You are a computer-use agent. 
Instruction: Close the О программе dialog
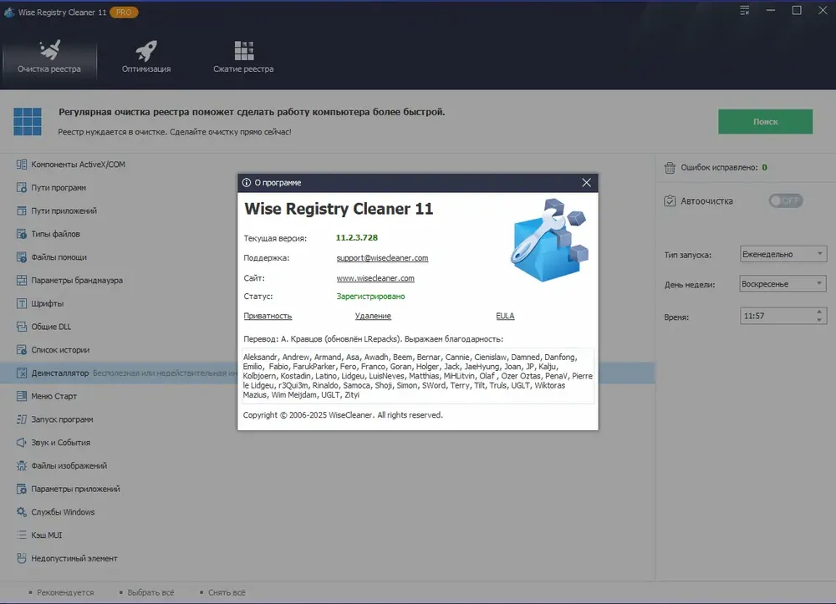click(587, 183)
